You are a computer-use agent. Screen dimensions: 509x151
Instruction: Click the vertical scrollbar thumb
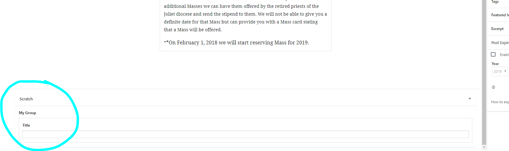click(484, 72)
